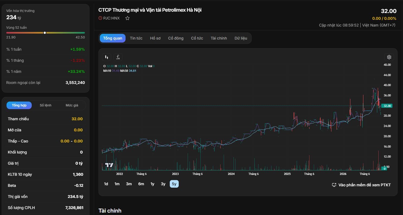This screenshot has width=403, height=215.
Task: Set chart range to 1y
Action: tap(152, 184)
